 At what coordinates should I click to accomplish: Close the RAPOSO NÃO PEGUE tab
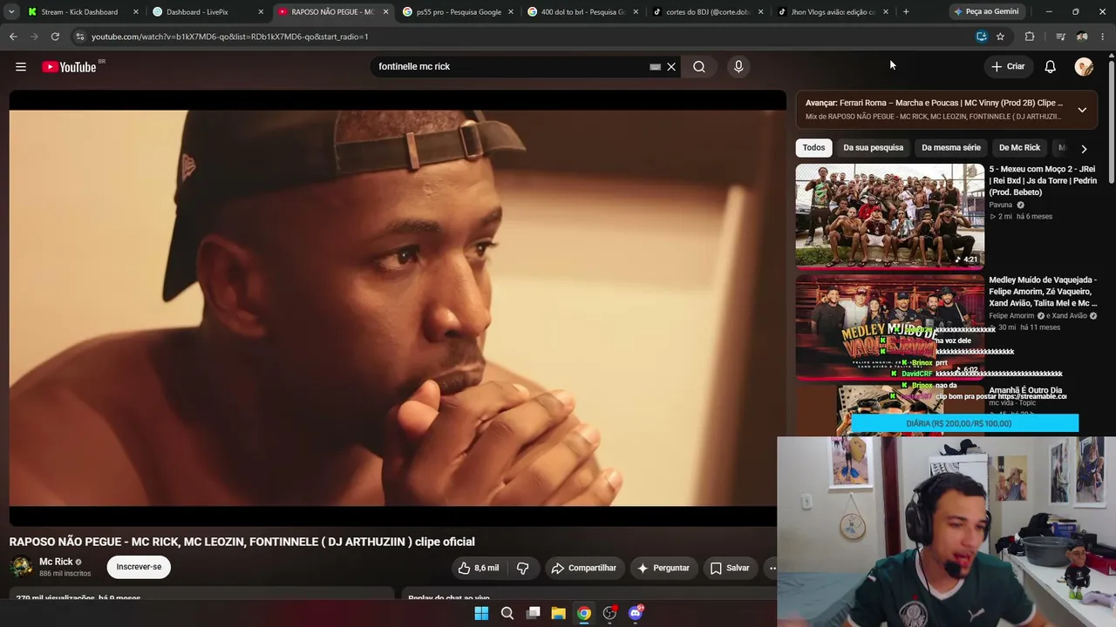385,12
